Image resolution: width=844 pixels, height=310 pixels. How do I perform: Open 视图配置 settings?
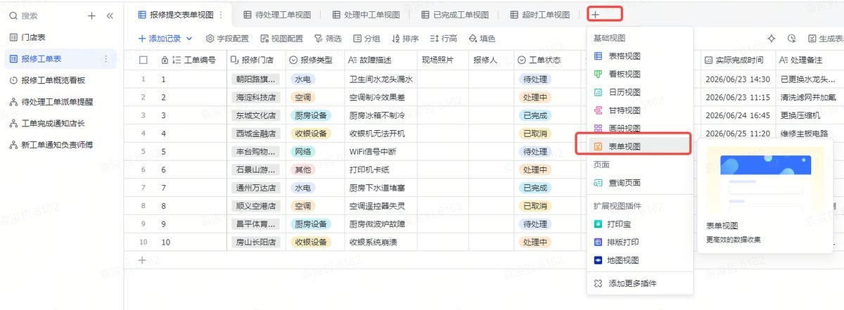pos(281,39)
